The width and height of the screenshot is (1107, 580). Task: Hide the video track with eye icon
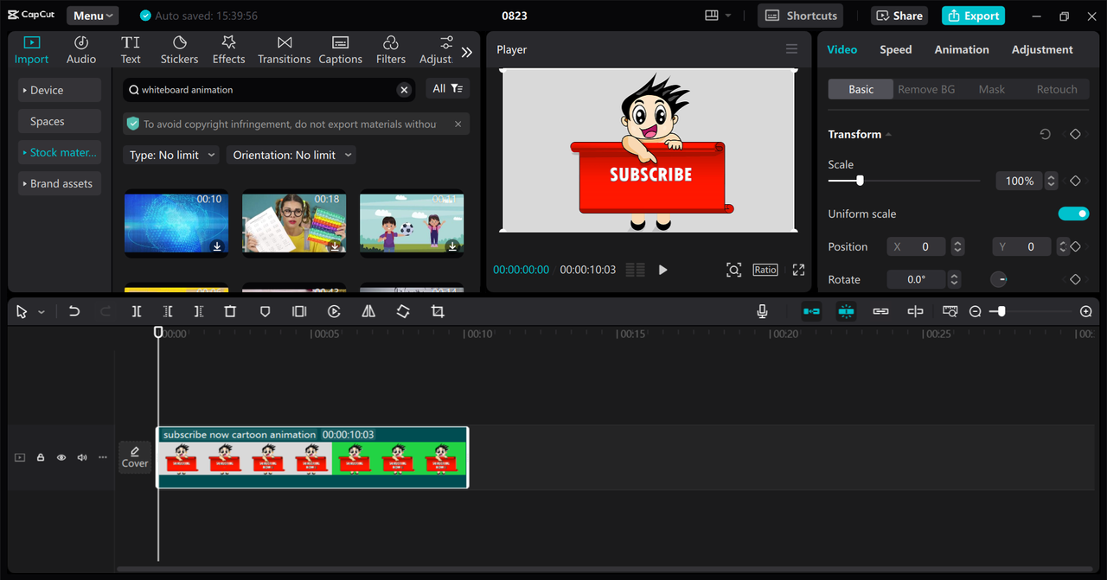61,457
